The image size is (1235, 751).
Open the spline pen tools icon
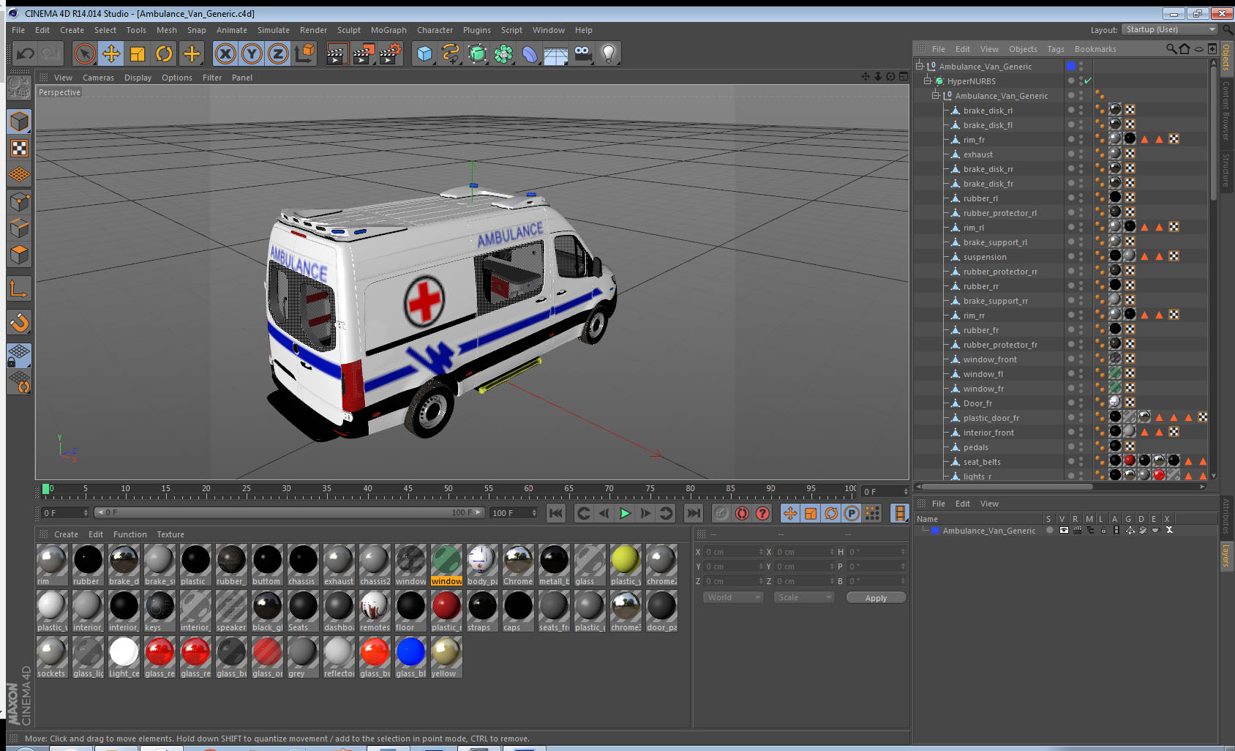click(451, 53)
